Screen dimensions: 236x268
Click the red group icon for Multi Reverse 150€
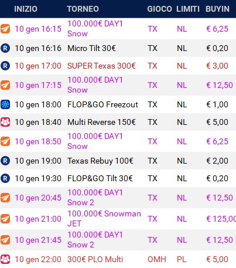click(5, 122)
